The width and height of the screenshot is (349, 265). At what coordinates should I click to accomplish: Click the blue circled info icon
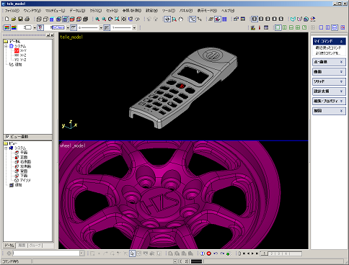(203, 253)
